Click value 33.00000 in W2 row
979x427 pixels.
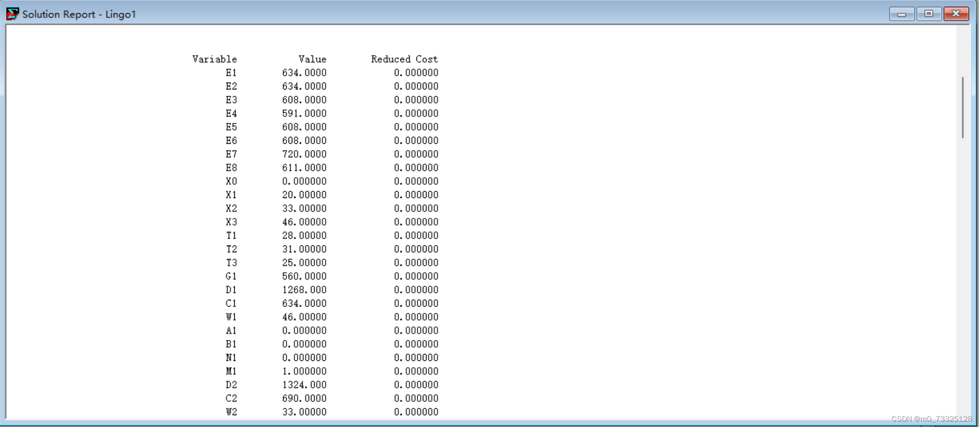[x=304, y=412]
